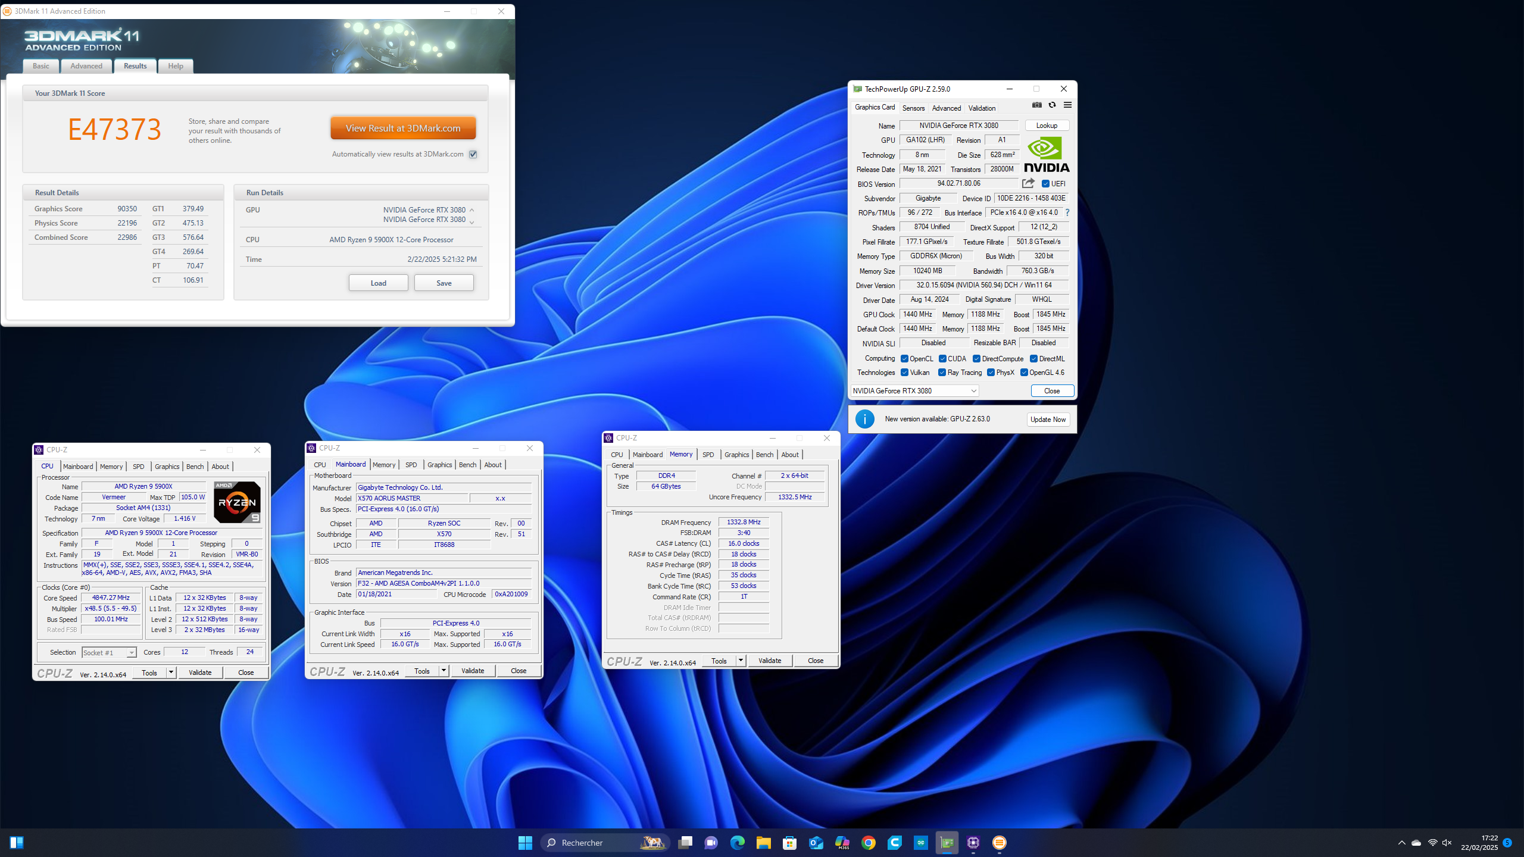Open Outlook from taskbar
This screenshot has height=857, width=1524.
pos(816,843)
